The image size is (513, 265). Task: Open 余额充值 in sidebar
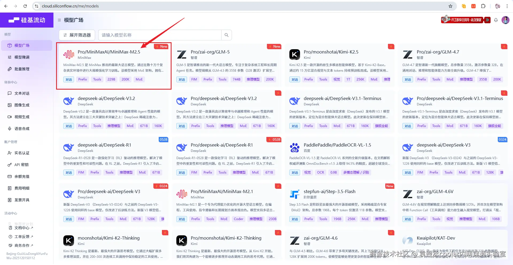pos(26,176)
